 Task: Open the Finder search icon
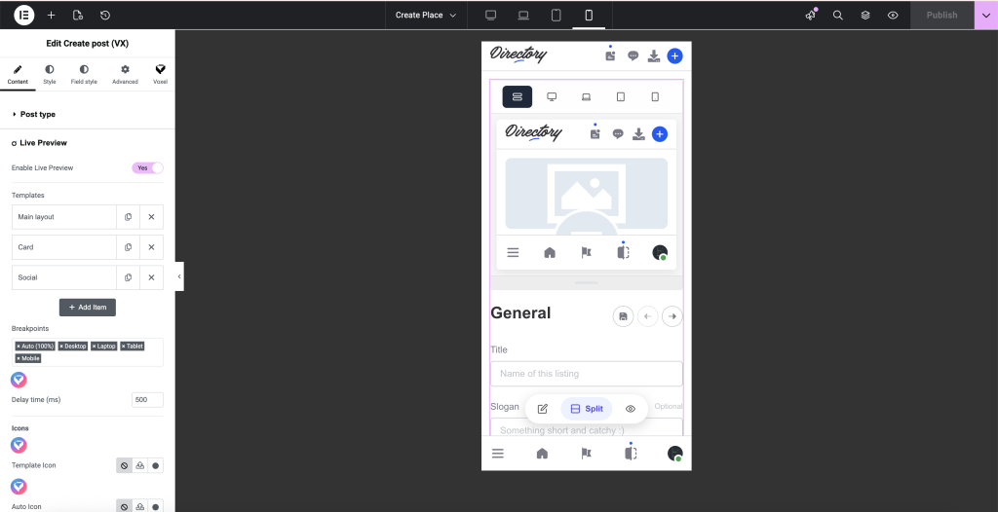click(837, 15)
